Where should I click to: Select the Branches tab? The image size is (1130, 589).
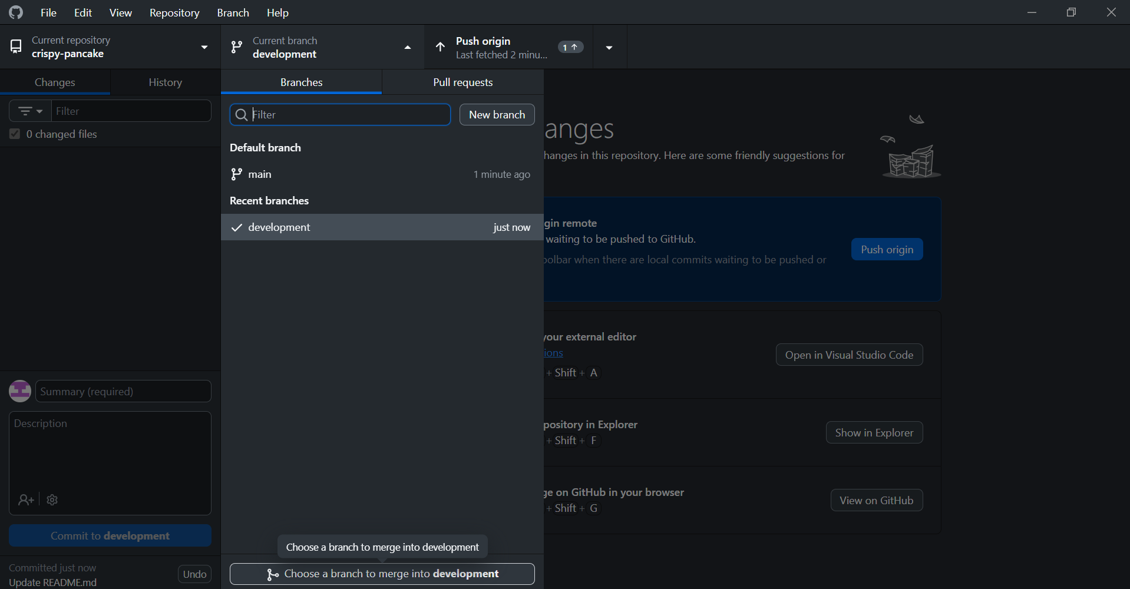tap(302, 82)
